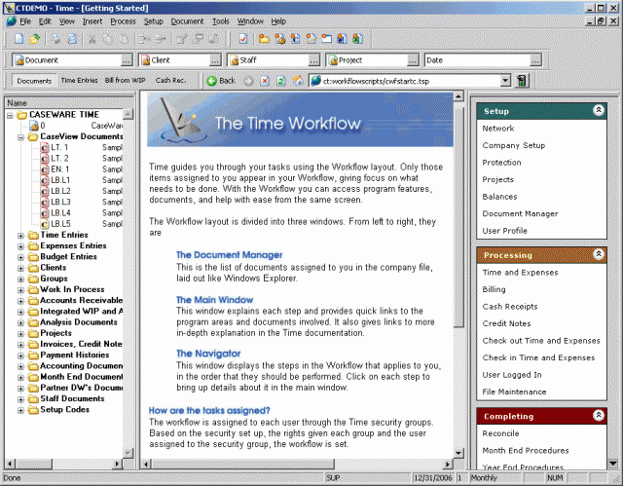This screenshot has height=486, width=623.
Task: Switch to the Time Entries tab
Action: point(79,80)
